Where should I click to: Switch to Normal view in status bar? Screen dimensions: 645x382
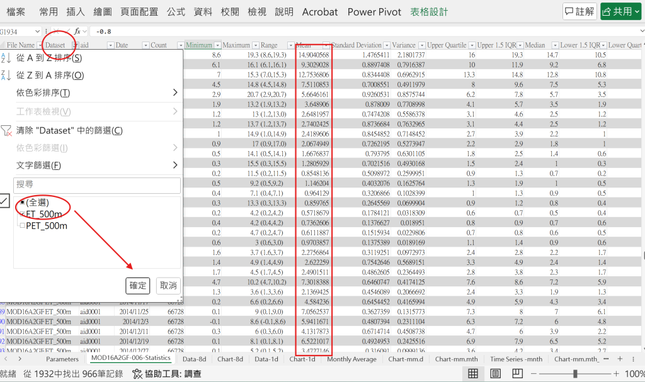click(x=473, y=373)
